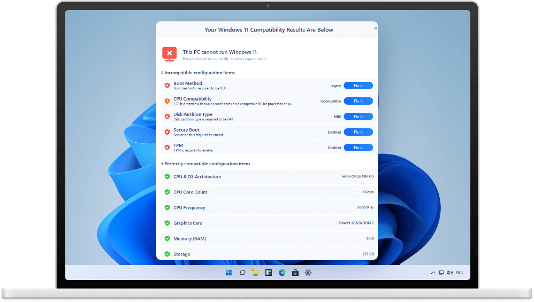This screenshot has width=534, height=302.
Task: Click Fix it for Disk Partition Type
Action: point(358,117)
